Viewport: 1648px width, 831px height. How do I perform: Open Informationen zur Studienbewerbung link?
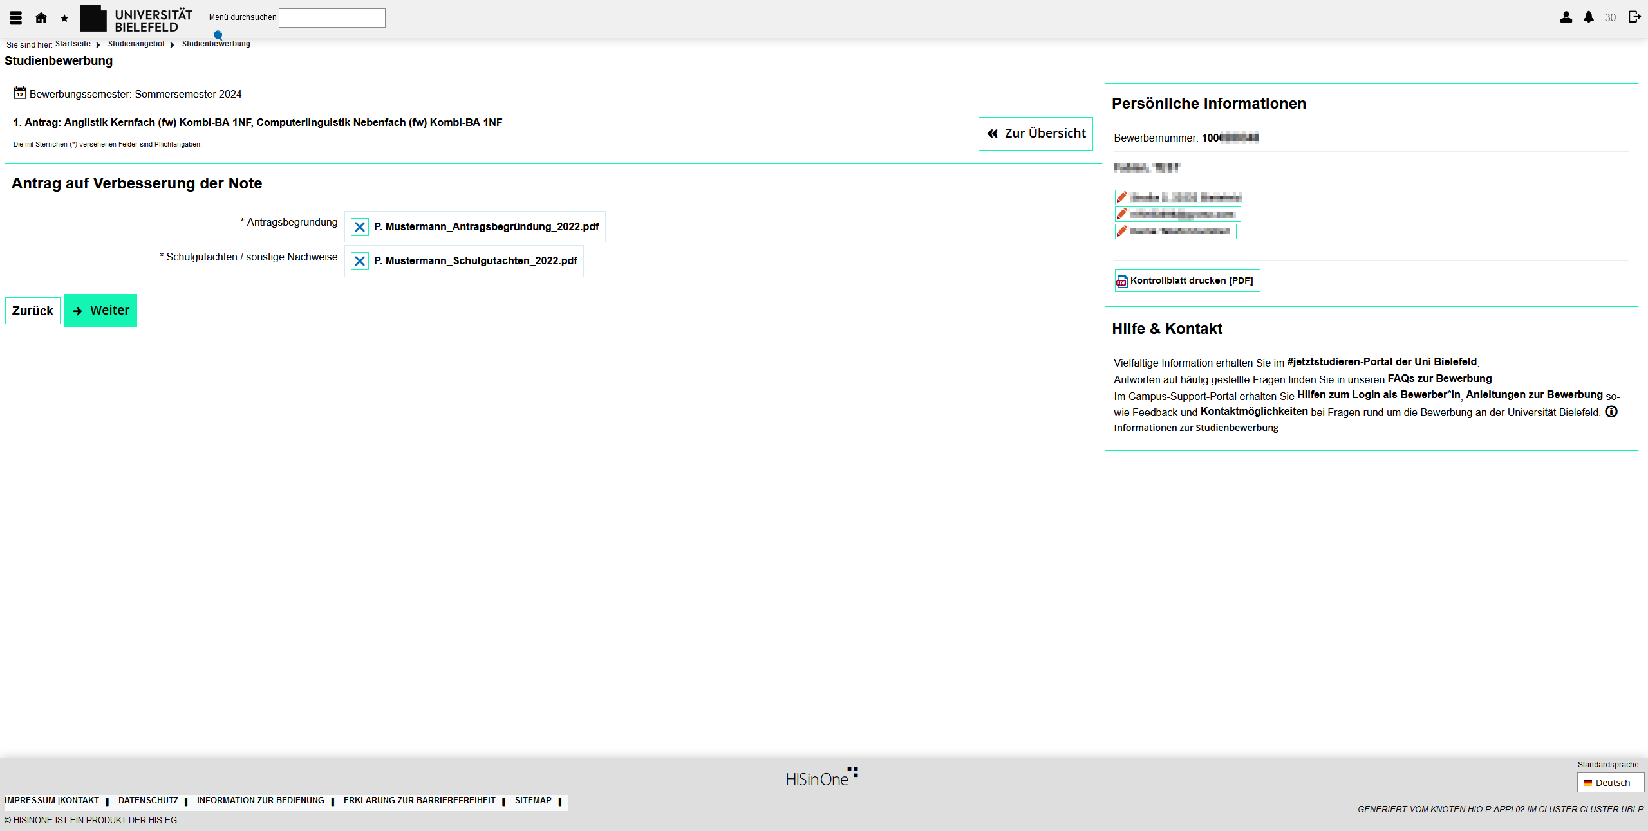click(x=1196, y=428)
